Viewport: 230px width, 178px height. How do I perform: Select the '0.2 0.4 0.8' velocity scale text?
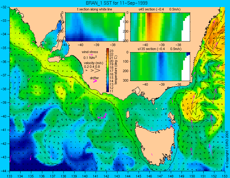92,67
